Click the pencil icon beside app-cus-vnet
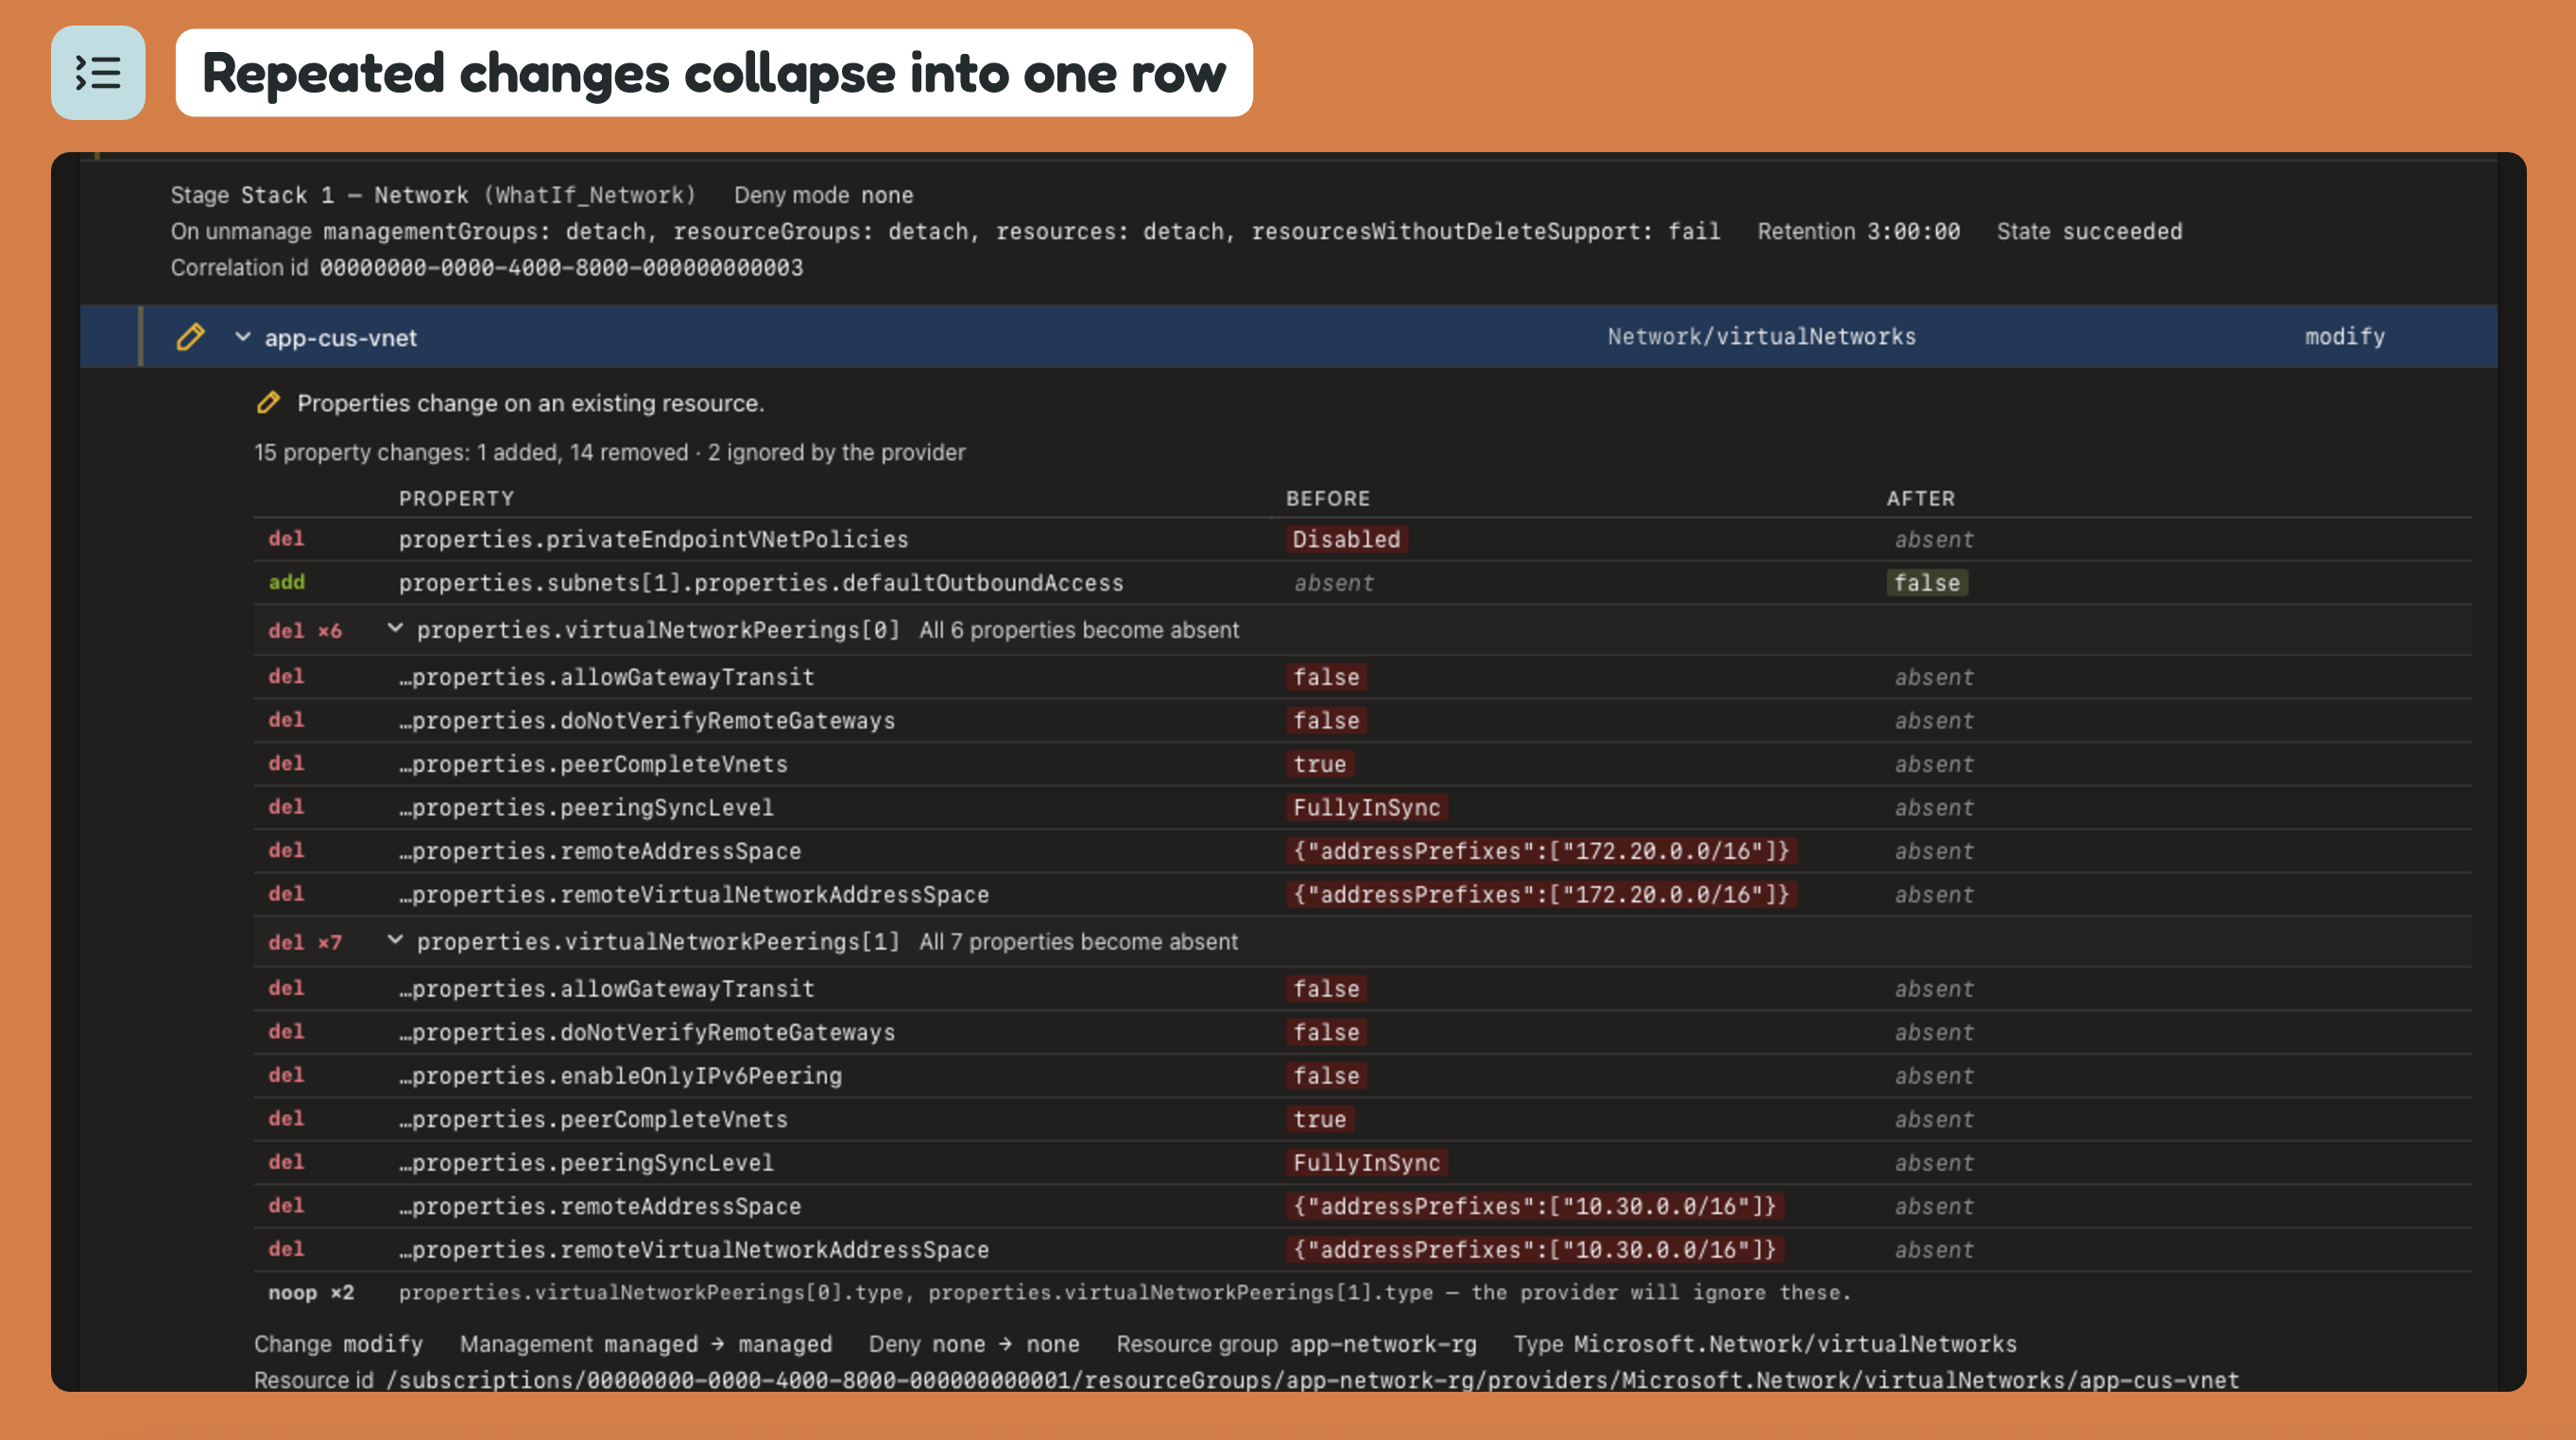 [x=190, y=337]
